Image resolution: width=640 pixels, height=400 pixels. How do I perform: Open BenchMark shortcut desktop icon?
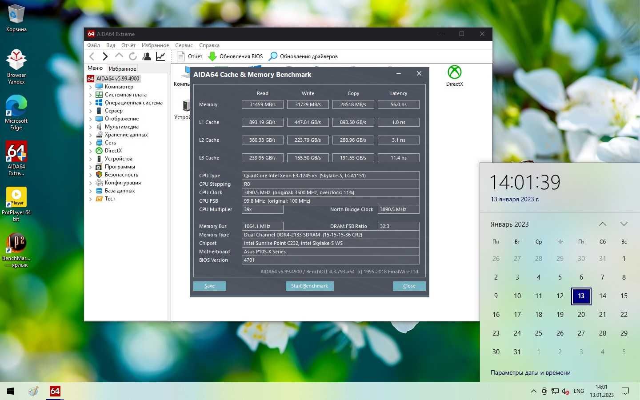pyautogui.click(x=16, y=250)
